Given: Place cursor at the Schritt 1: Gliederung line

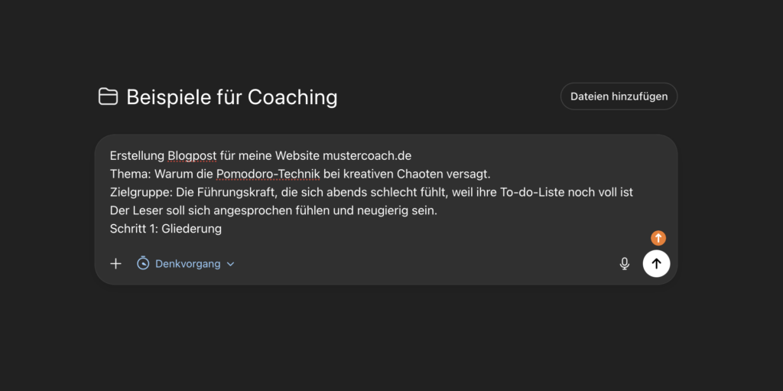Looking at the screenshot, I should (166, 229).
